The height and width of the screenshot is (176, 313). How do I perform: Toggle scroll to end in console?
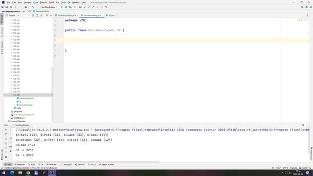pos(11,142)
